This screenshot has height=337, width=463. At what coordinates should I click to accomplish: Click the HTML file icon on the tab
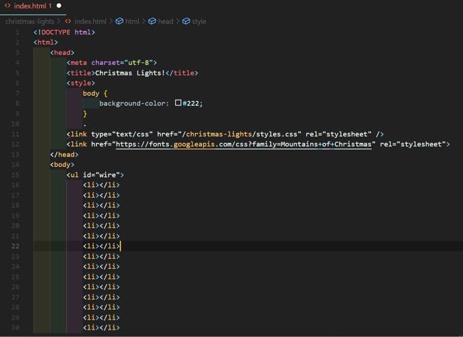(x=8, y=5)
